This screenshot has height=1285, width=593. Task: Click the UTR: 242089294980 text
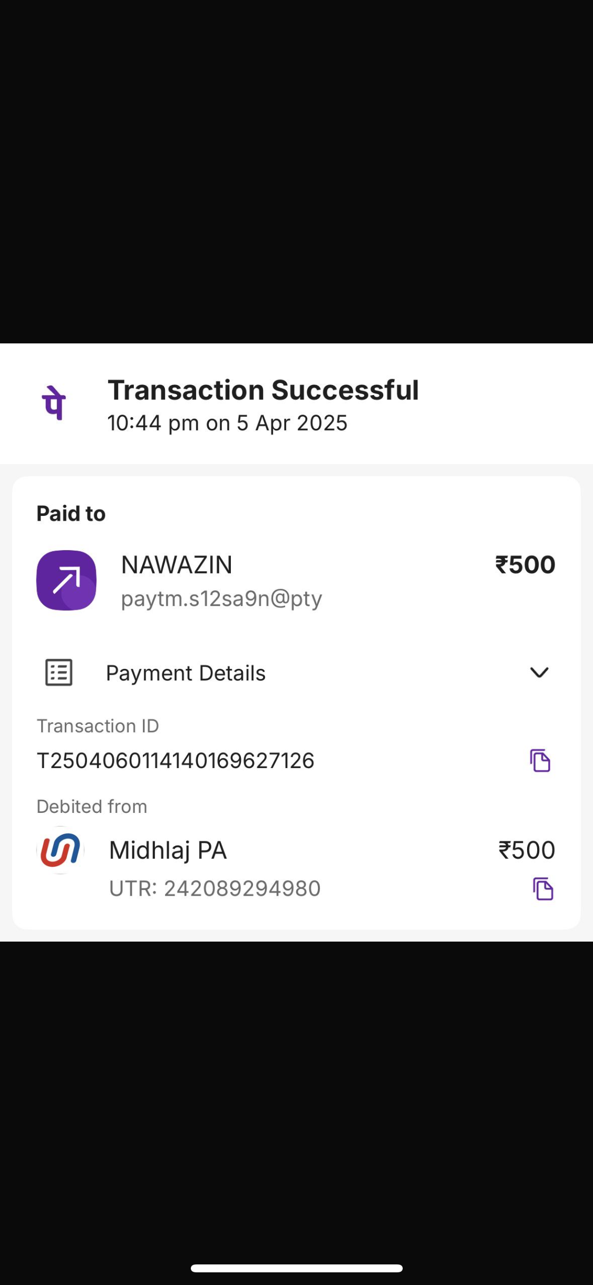pyautogui.click(x=215, y=889)
